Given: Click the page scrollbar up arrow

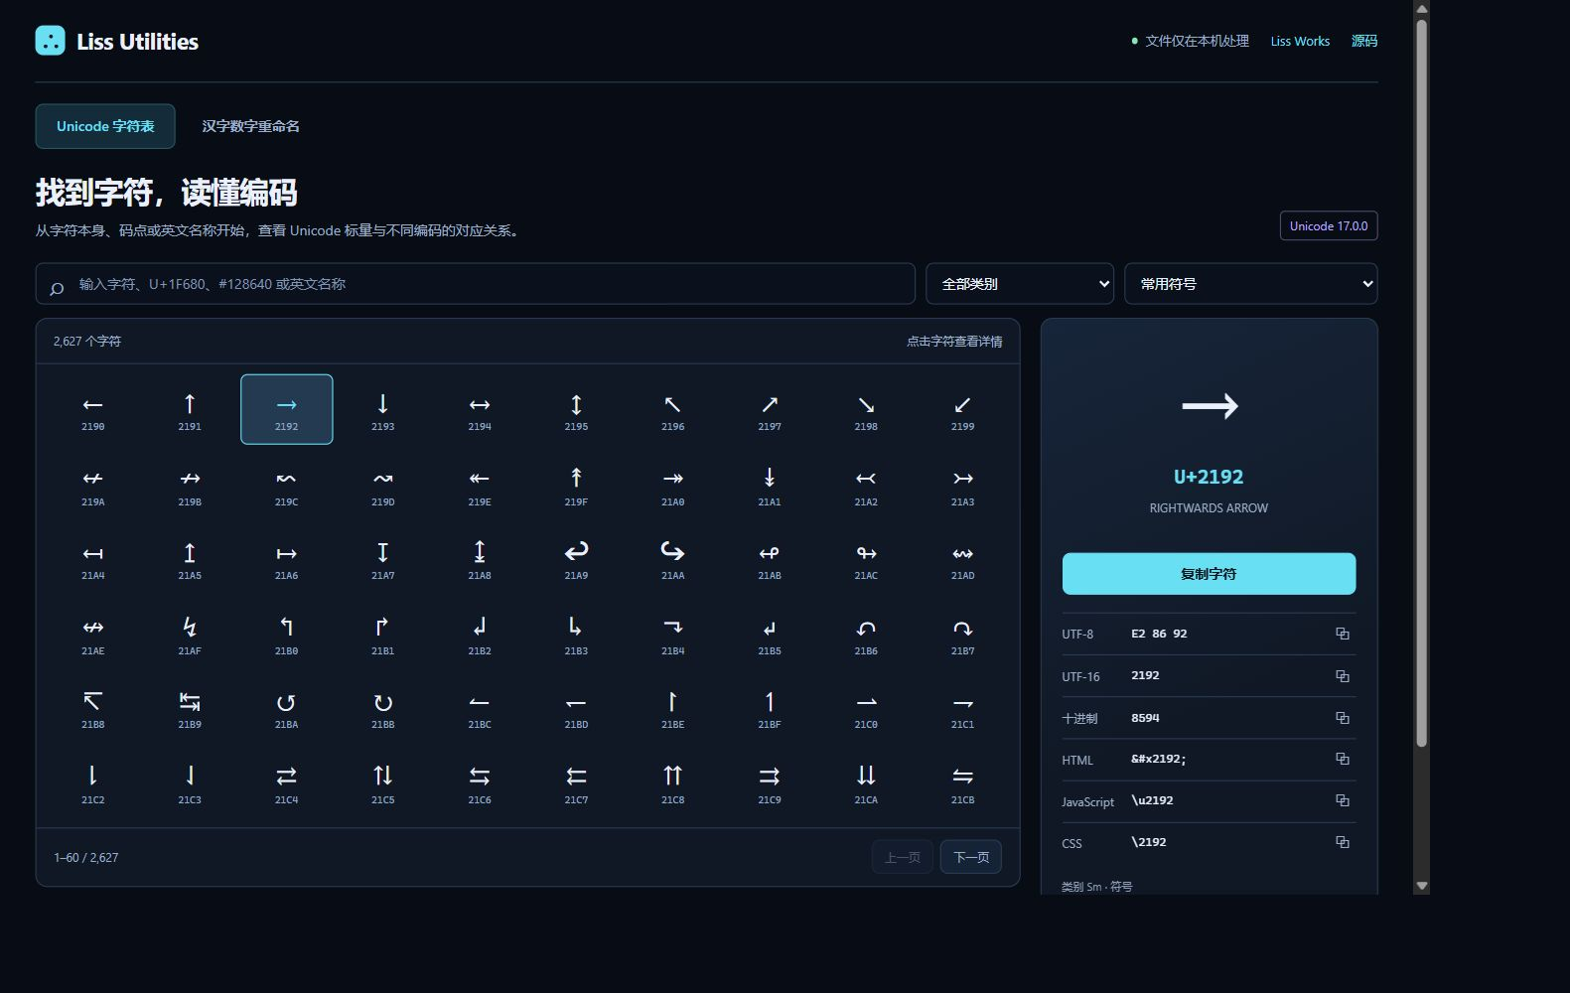Looking at the screenshot, I should click(x=1421, y=9).
